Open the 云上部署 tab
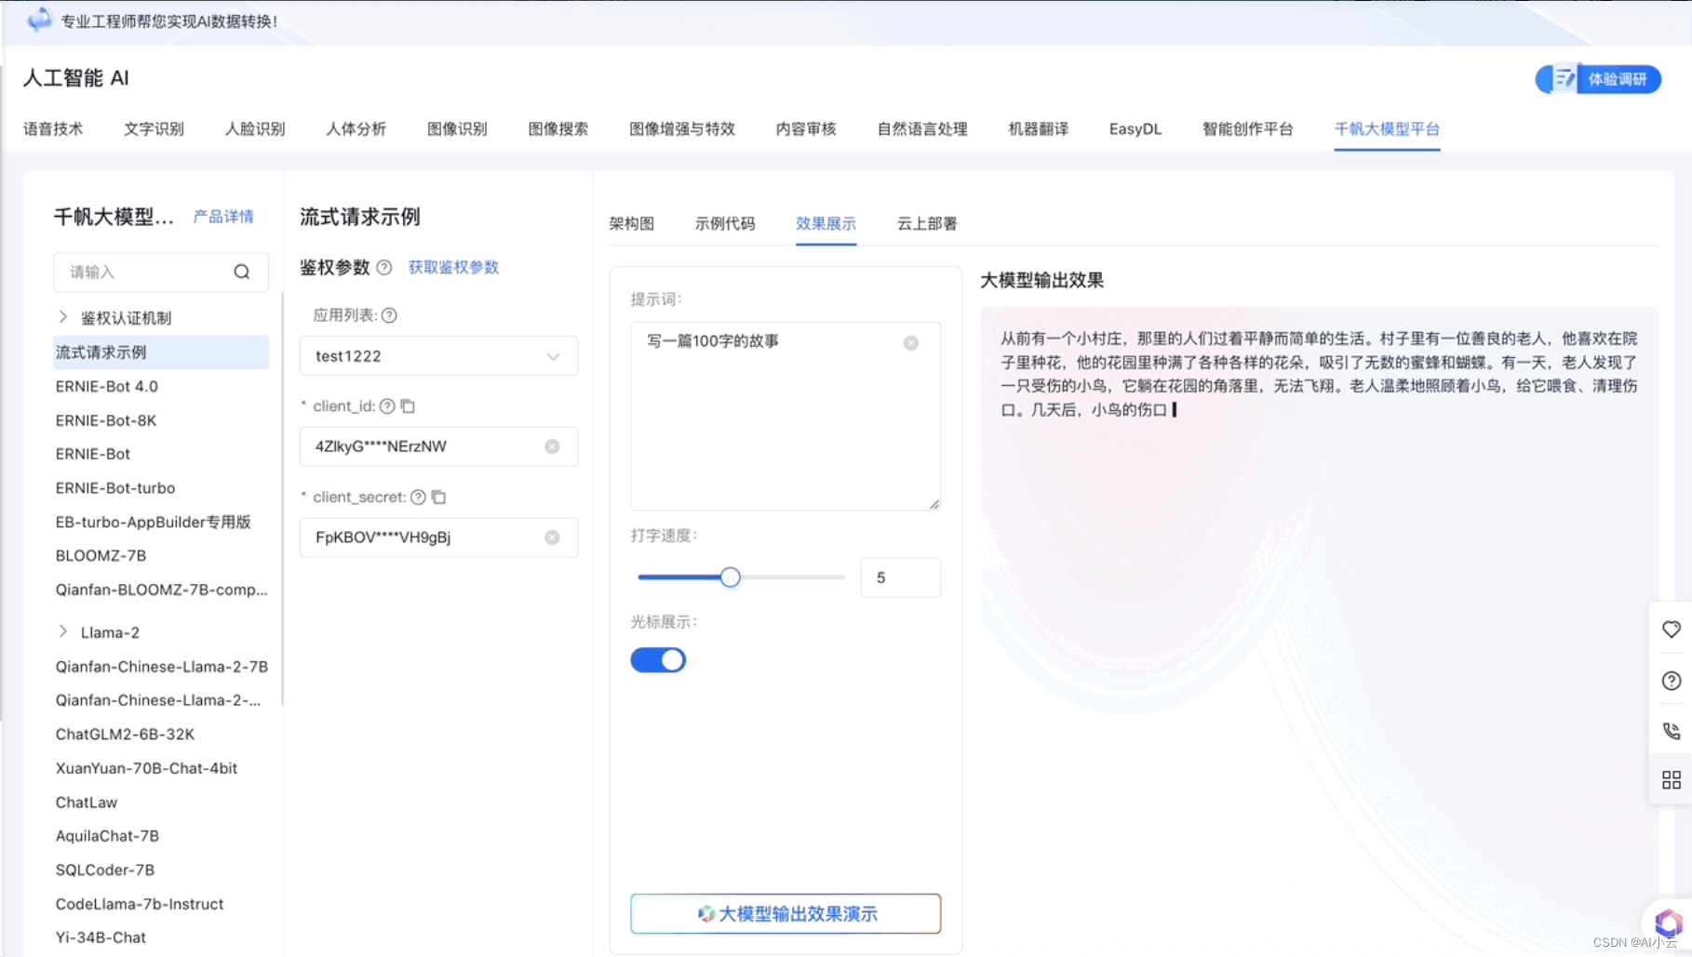 point(927,223)
